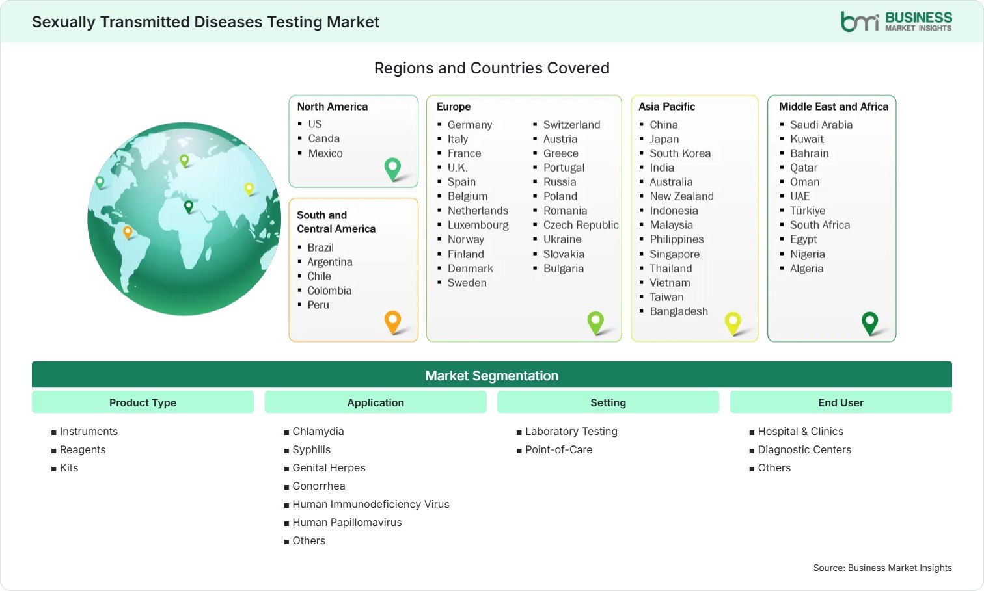The image size is (984, 591).
Task: Click the light green pin in Europe card
Action: tap(595, 323)
